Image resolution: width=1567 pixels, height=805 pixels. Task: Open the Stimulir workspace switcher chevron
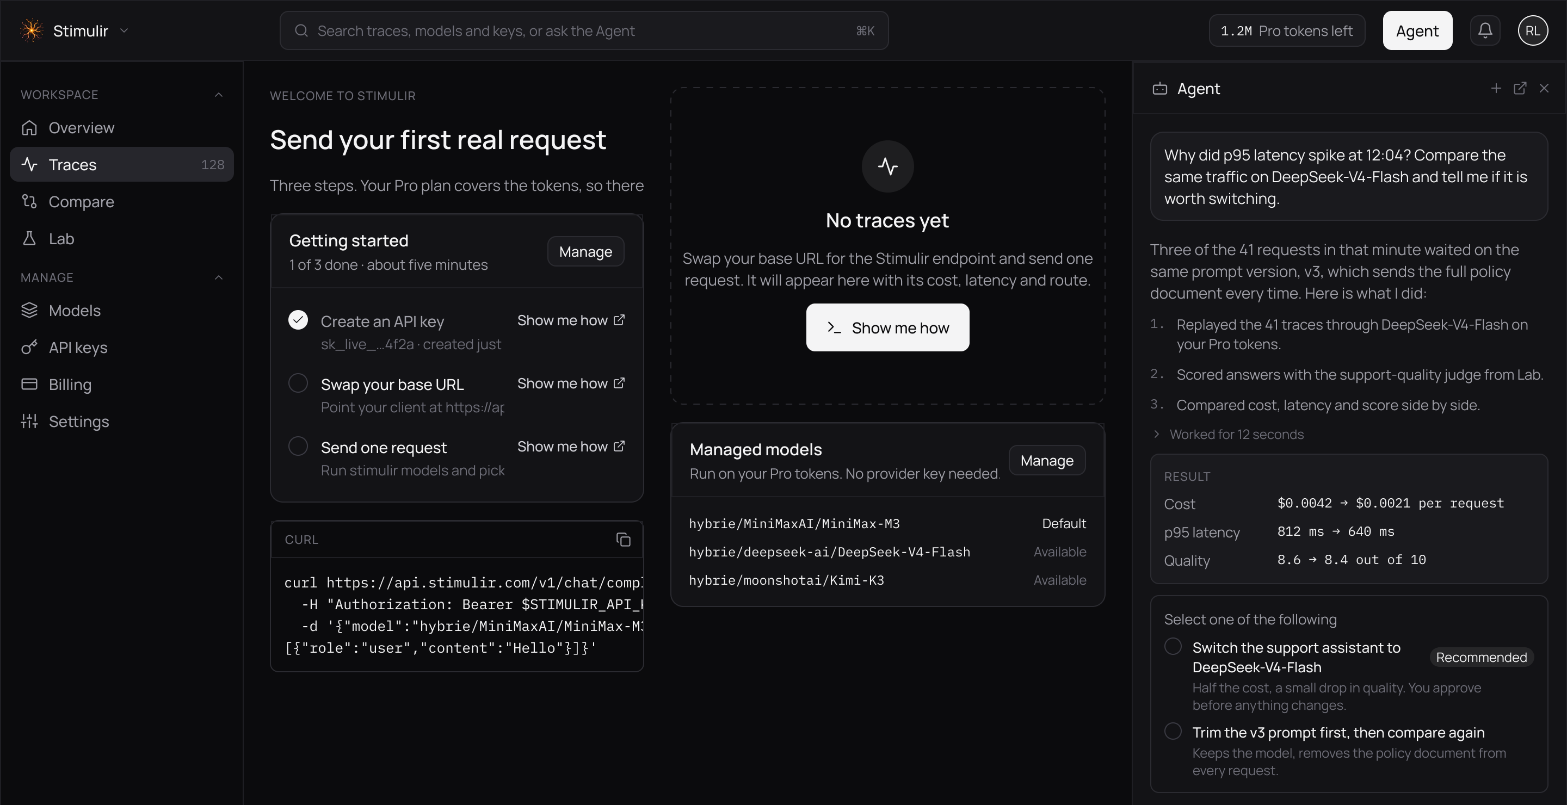click(124, 30)
